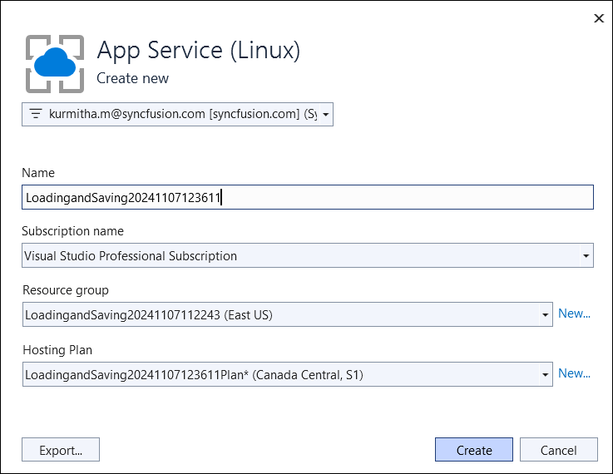
Task: Click the filter icon in account selector
Action: point(36,114)
